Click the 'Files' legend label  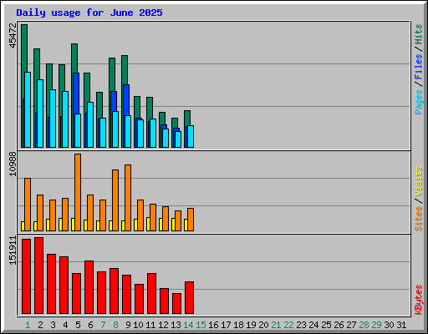[x=419, y=67]
